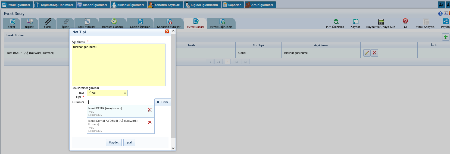450x154 pixels.
Task: Click the Evrak Kopyala icon
Action: click(x=426, y=22)
